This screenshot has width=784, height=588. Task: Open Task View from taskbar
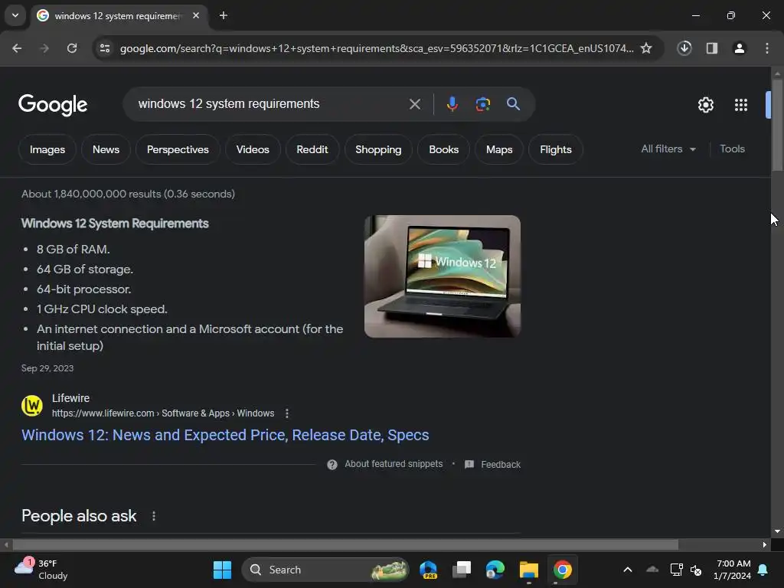[x=462, y=570]
